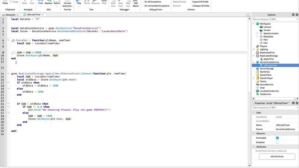The image size is (299, 168).
Task: Select the StarterGui icon
Action: [x=257, y=72]
